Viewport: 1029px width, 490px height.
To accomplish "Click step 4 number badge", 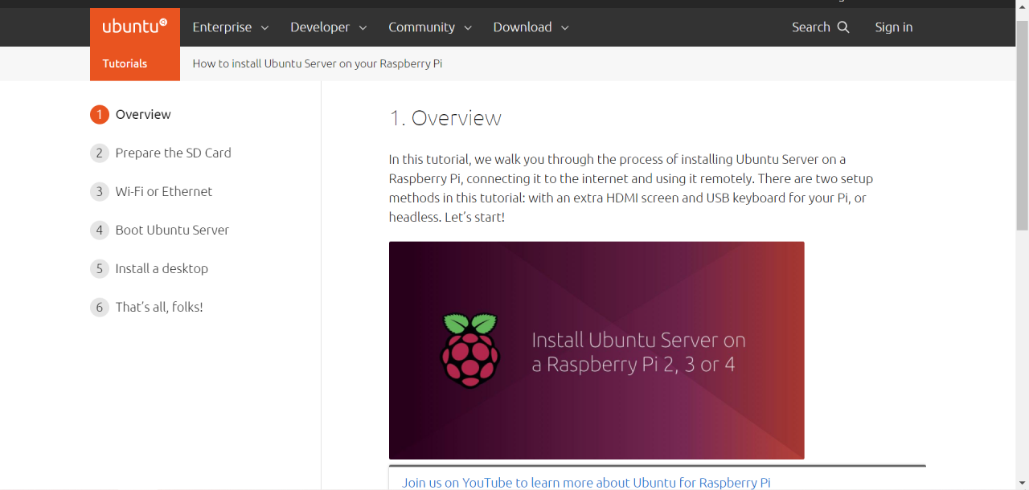I will click(99, 231).
